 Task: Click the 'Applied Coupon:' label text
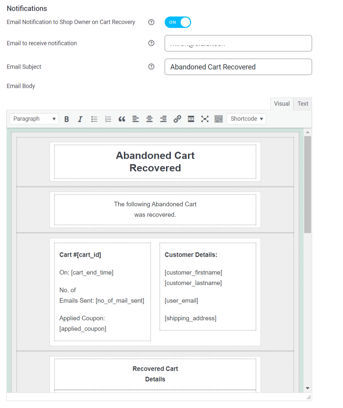coord(82,318)
